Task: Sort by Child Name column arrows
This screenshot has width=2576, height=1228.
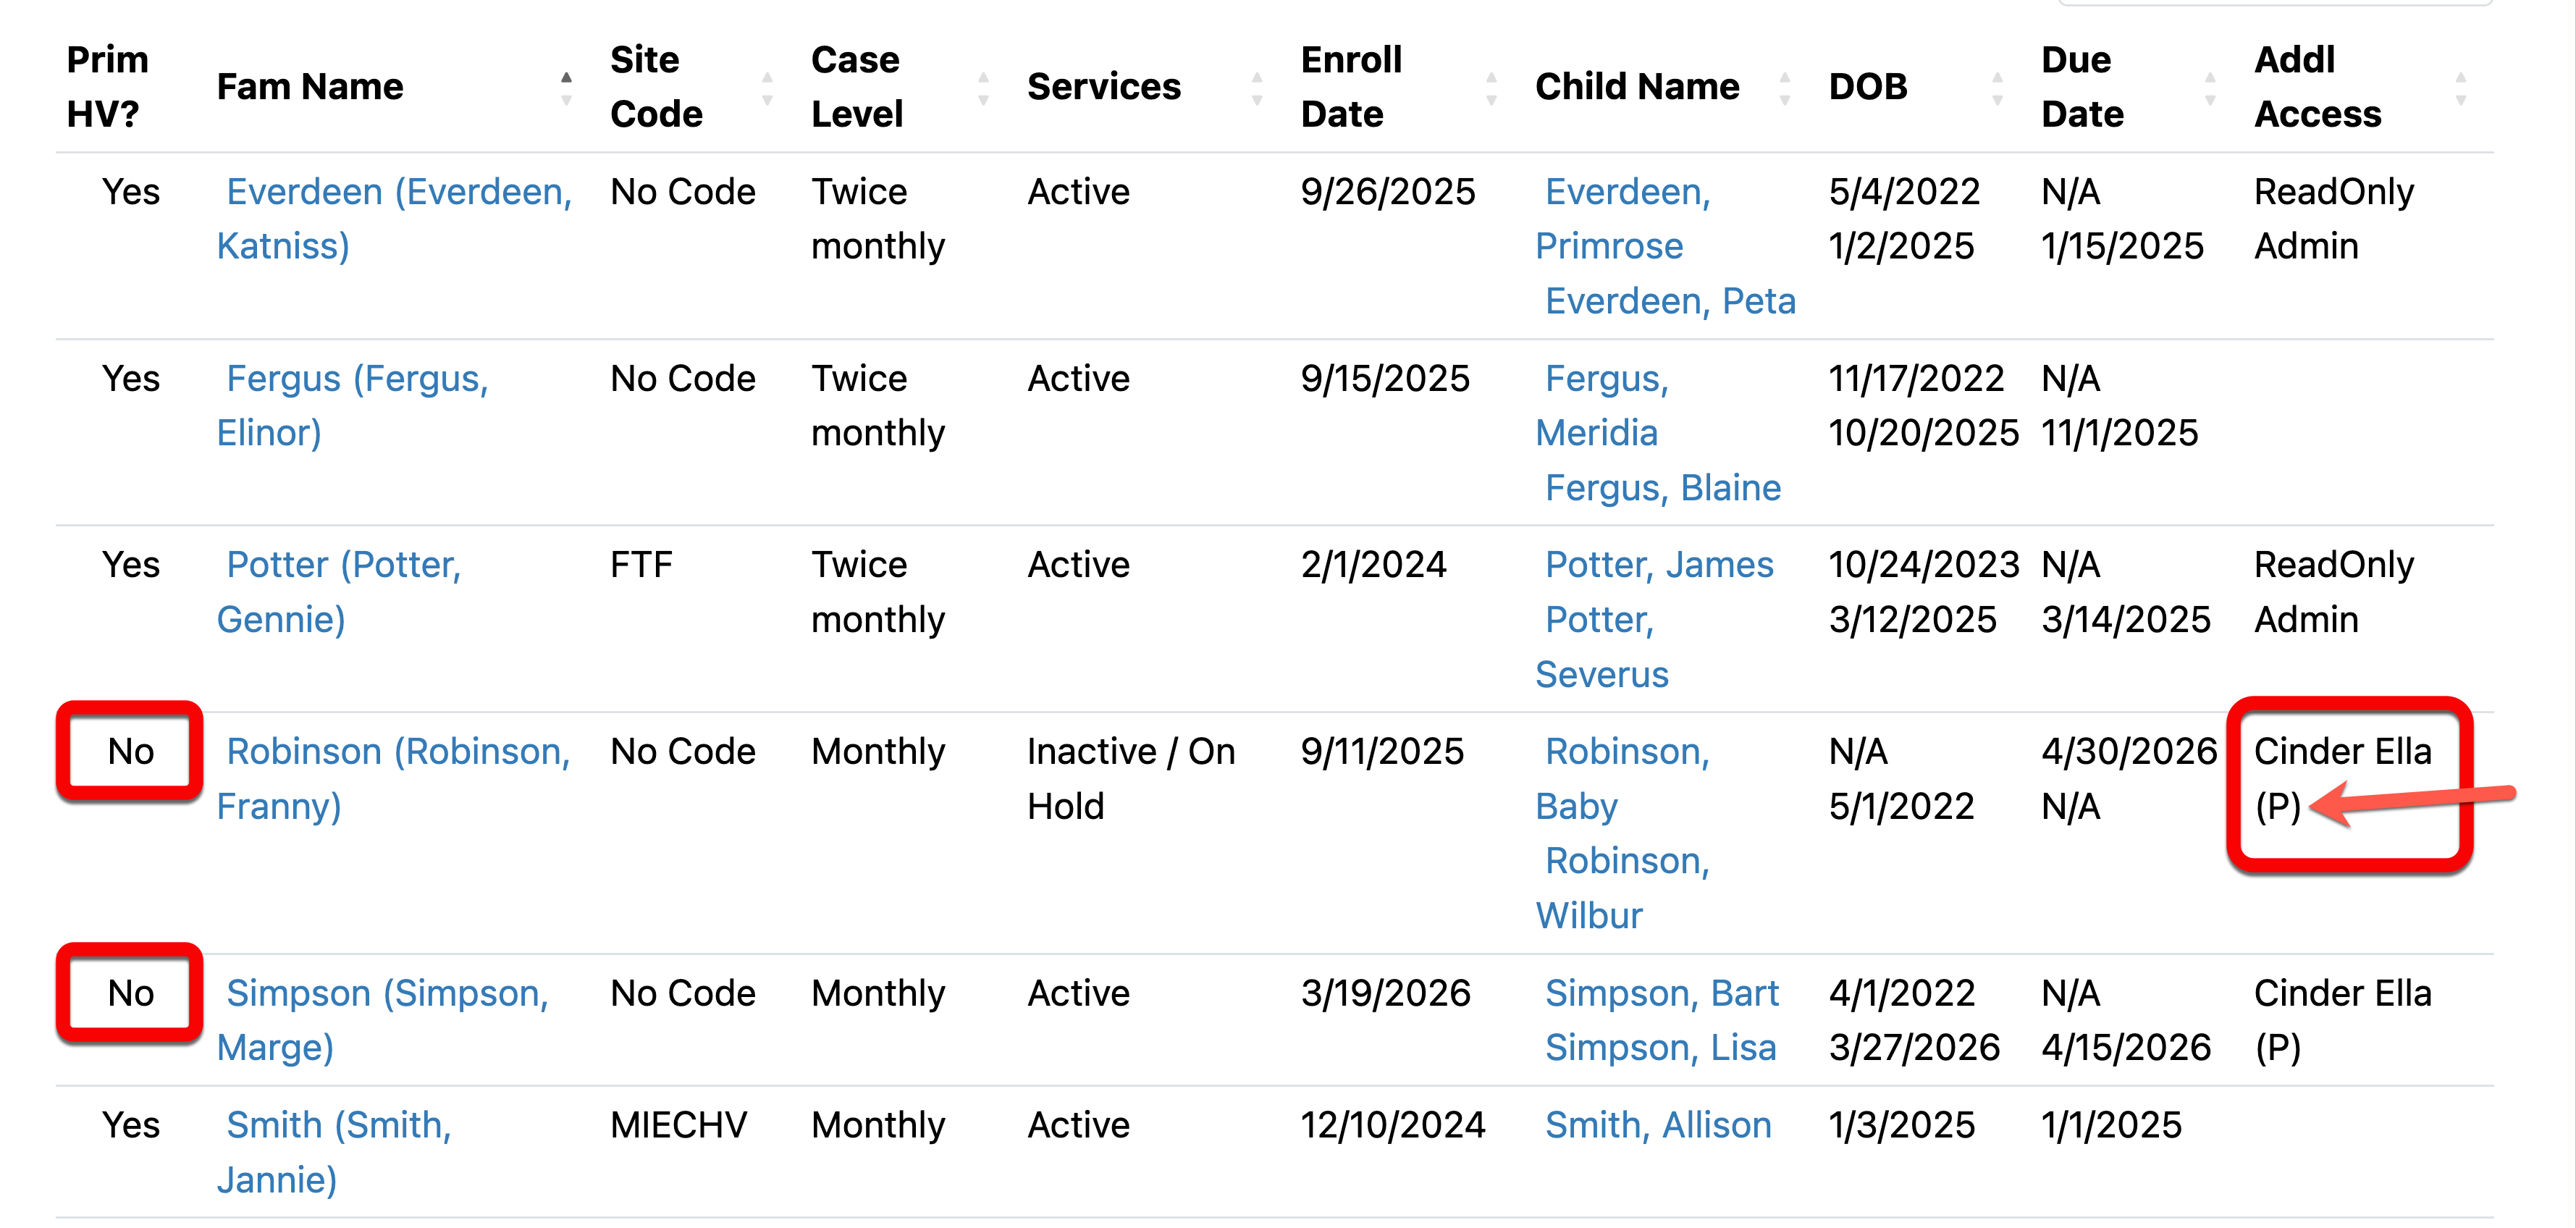Action: tap(1784, 88)
